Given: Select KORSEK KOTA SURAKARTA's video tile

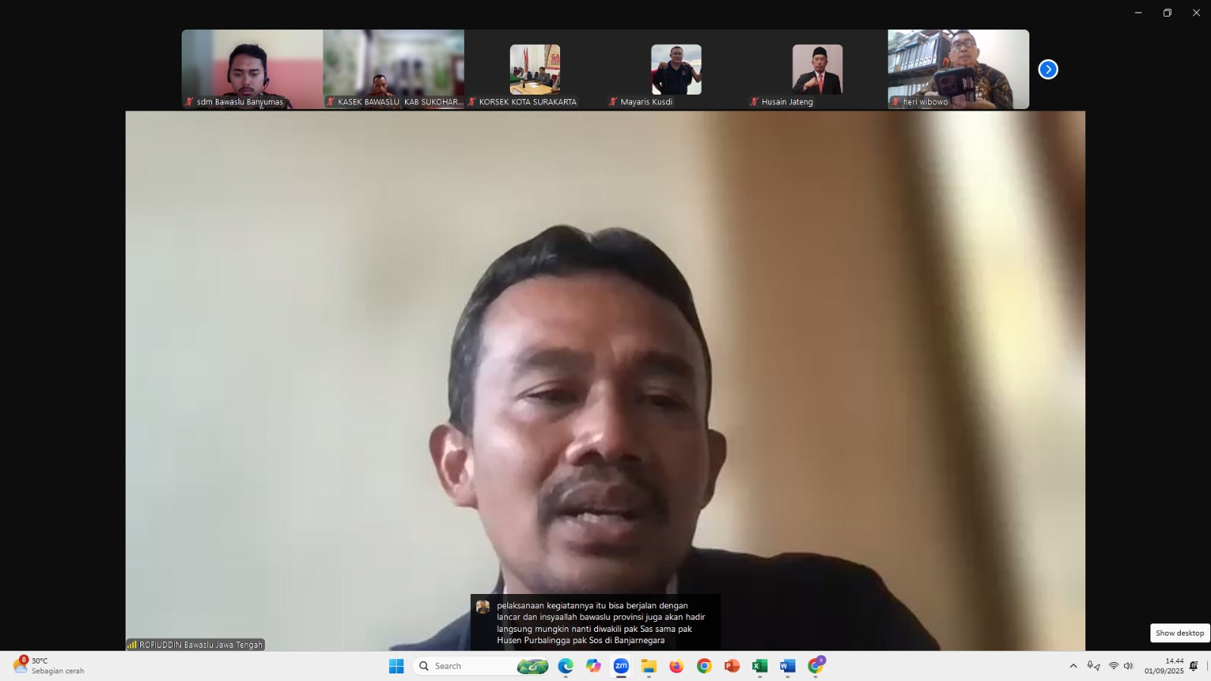Looking at the screenshot, I should (x=534, y=69).
